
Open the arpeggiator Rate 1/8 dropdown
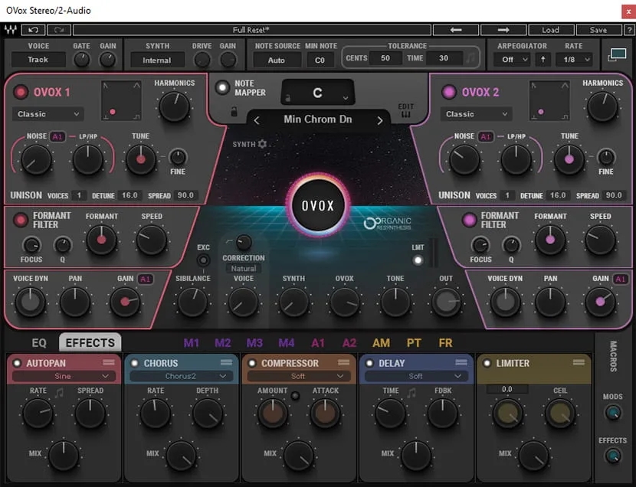[575, 60]
